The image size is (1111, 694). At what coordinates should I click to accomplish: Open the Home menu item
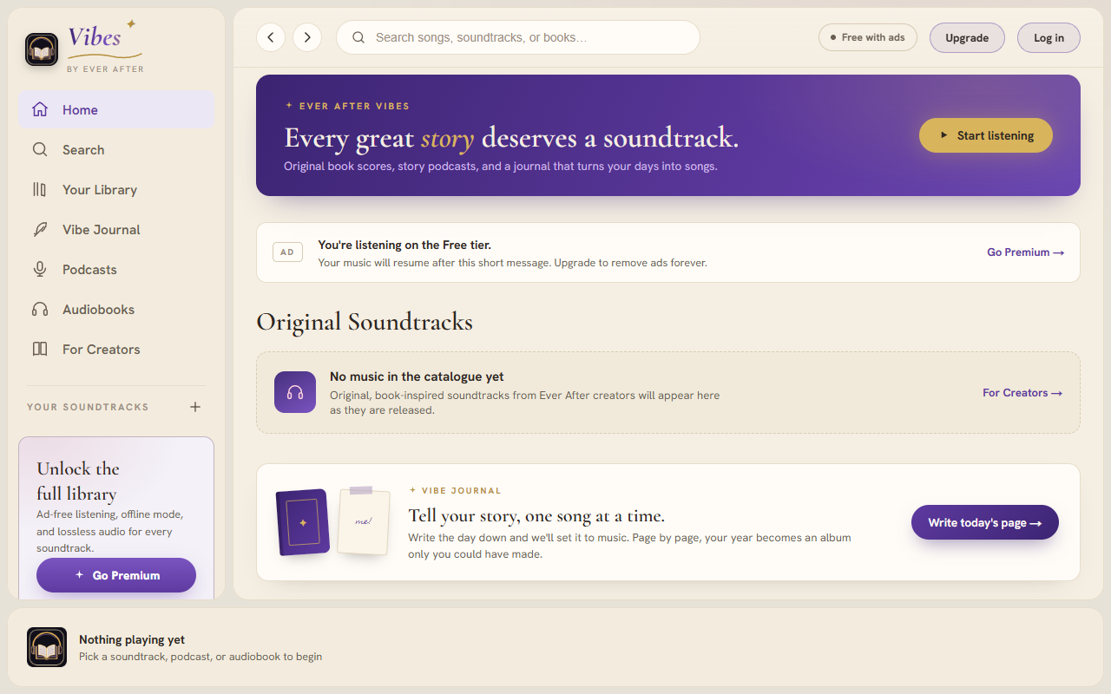[x=116, y=109]
